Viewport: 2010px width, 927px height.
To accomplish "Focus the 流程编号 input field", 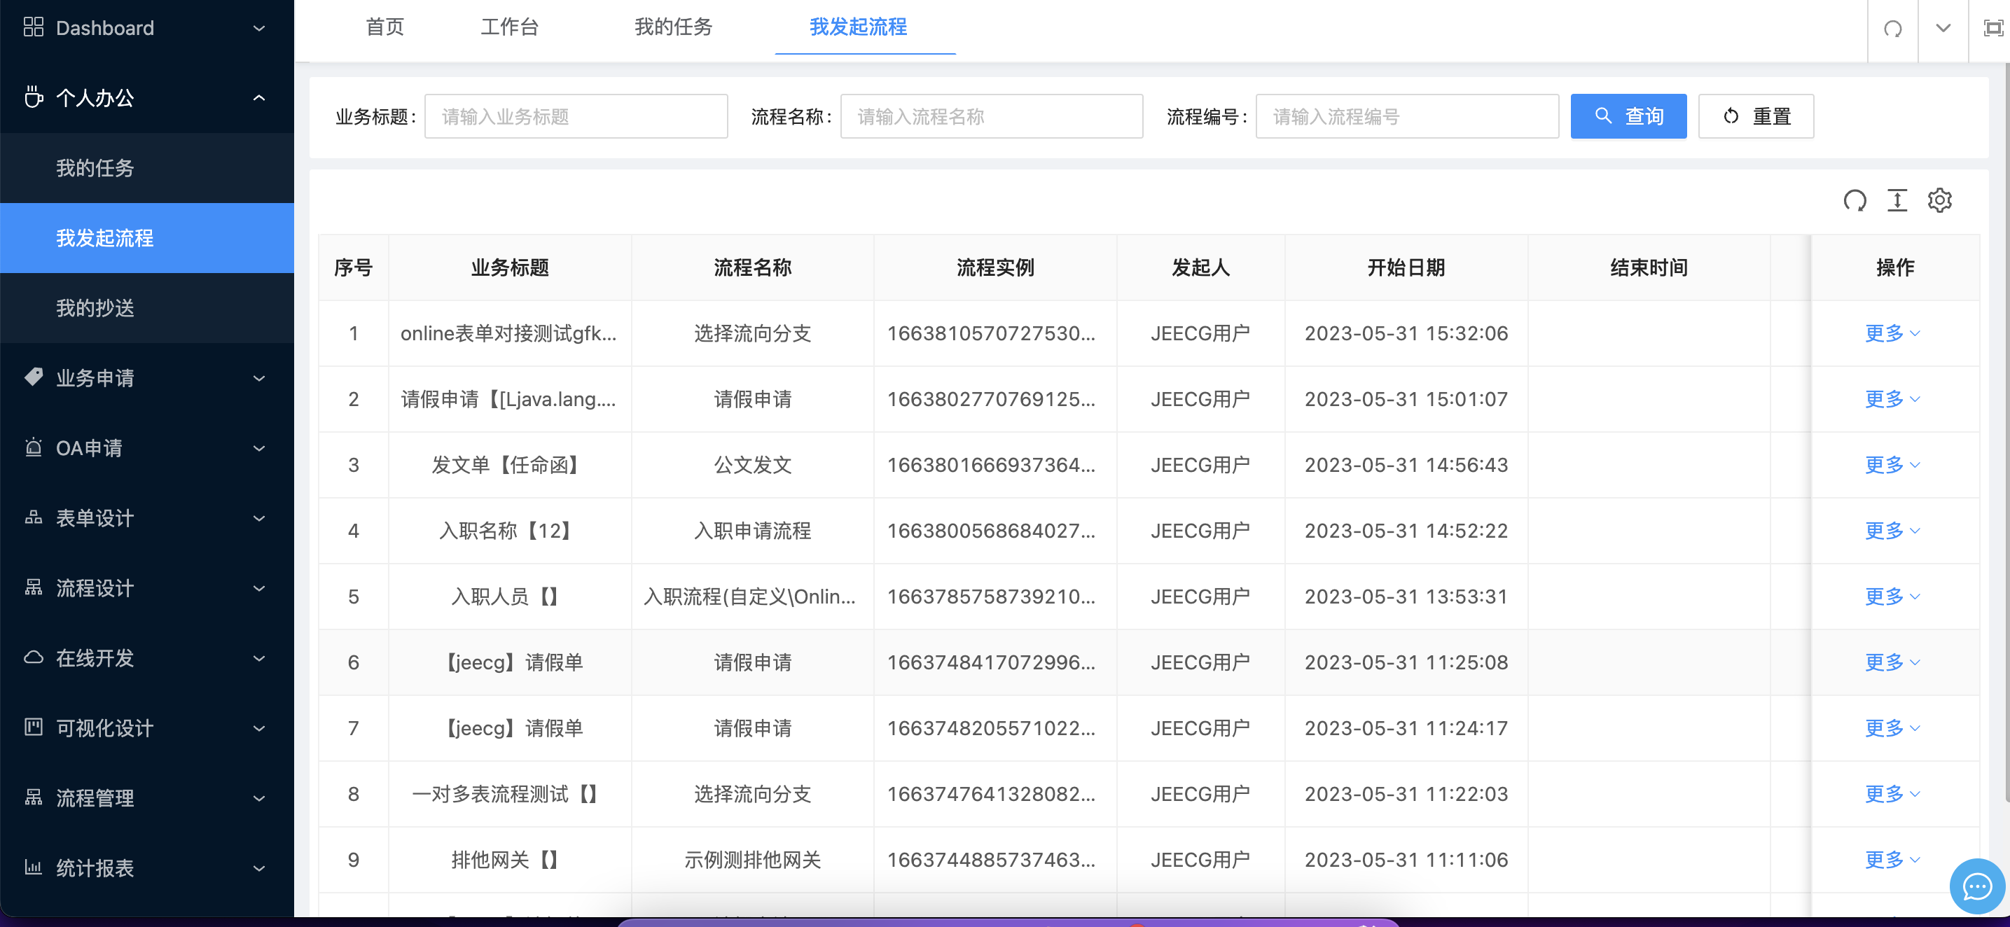I will pos(1407,116).
